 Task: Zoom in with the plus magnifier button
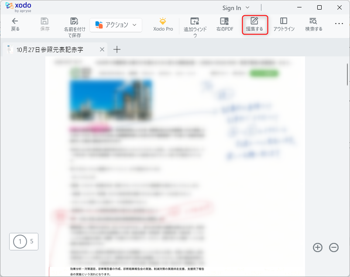[x=318, y=247]
